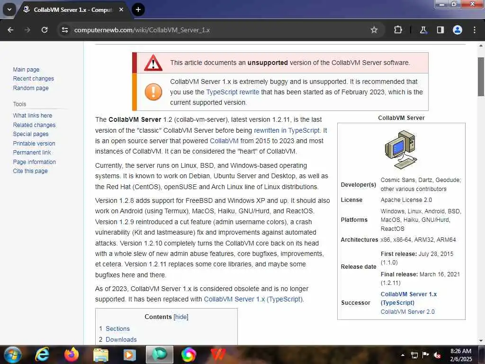Click the page vertical scrollbar thumb
Image resolution: width=485 pixels, height=364 pixels.
pyautogui.click(x=481, y=76)
